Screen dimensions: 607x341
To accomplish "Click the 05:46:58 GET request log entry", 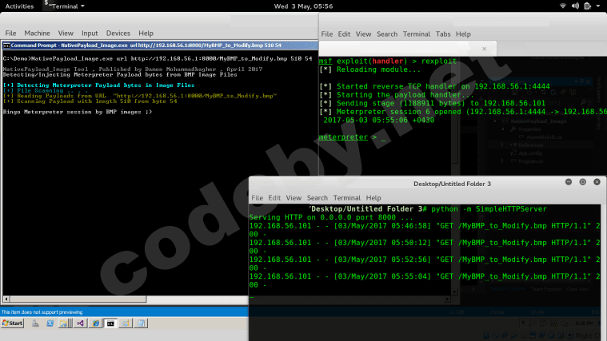I will click(x=425, y=230).
